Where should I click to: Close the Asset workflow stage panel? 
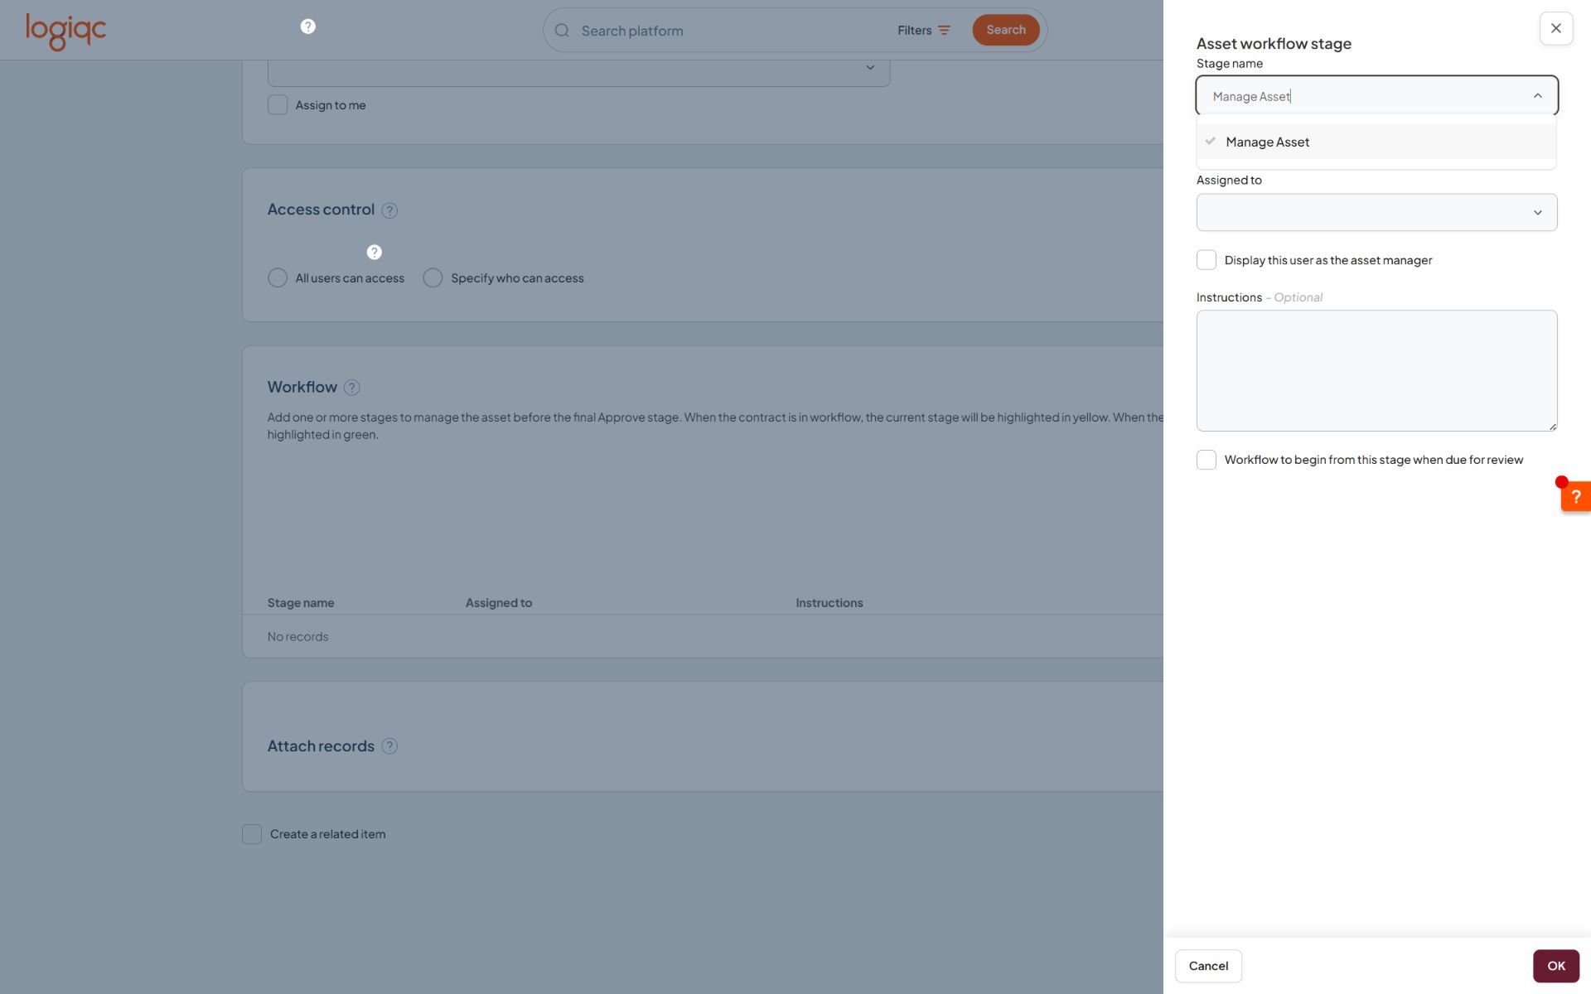click(x=1555, y=28)
